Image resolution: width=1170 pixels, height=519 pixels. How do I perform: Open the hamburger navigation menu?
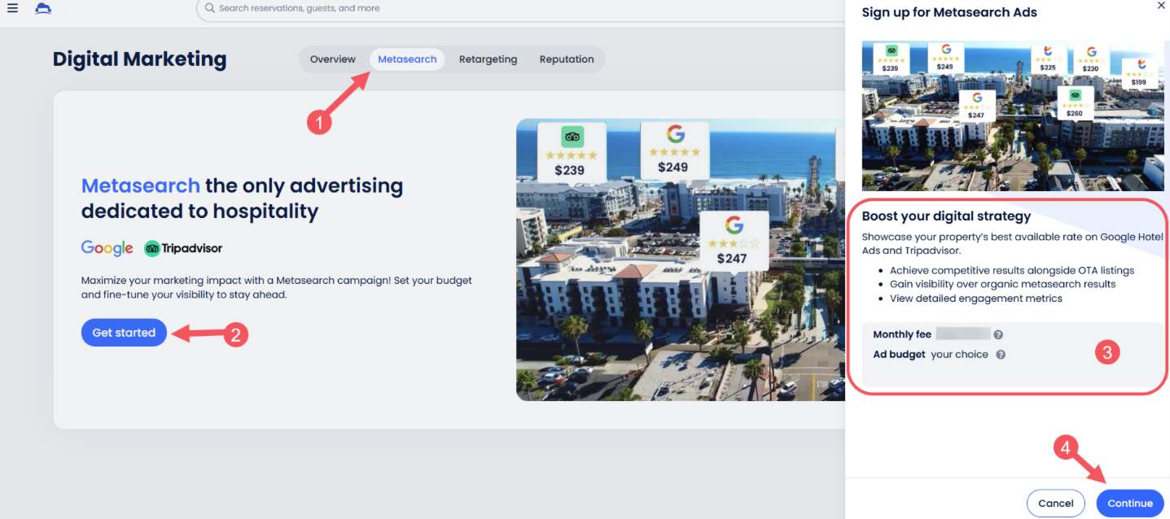coord(12,8)
